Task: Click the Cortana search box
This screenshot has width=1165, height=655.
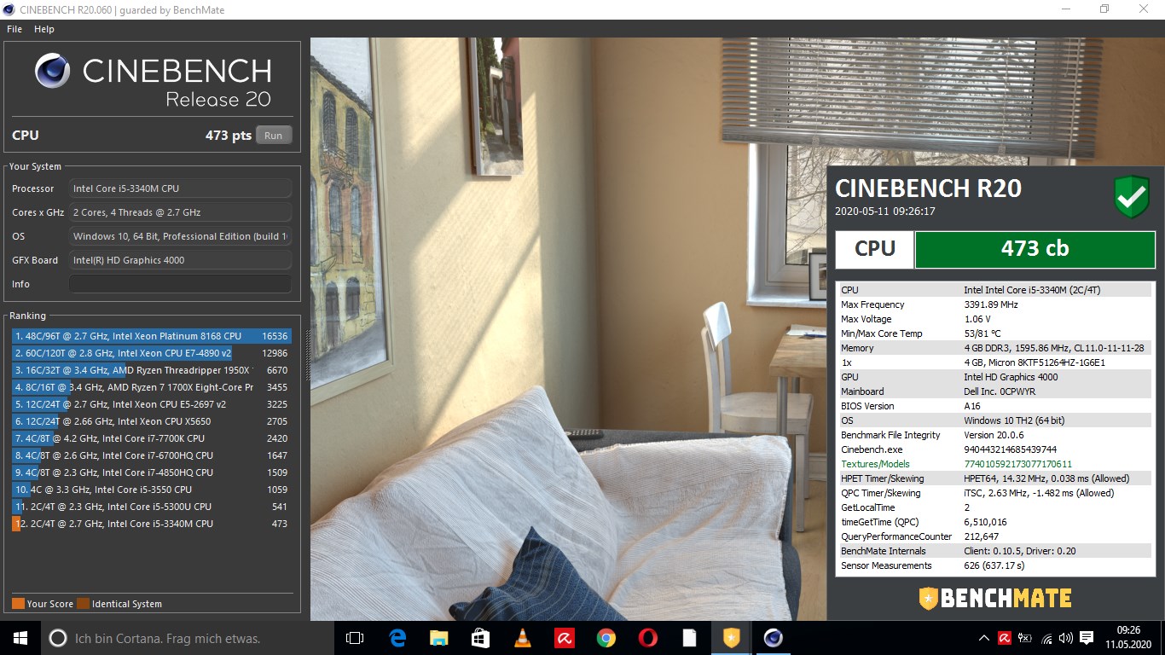Action: click(187, 638)
